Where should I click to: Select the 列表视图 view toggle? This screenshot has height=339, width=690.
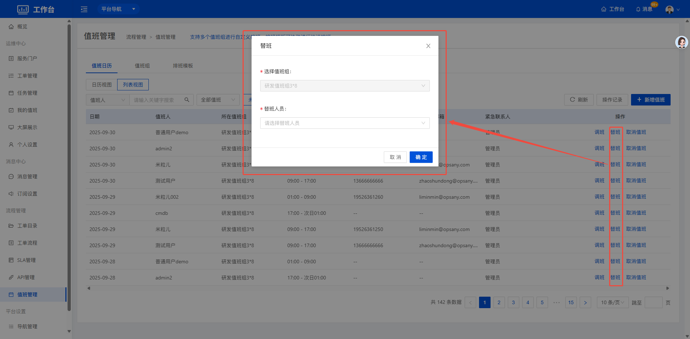[133, 85]
